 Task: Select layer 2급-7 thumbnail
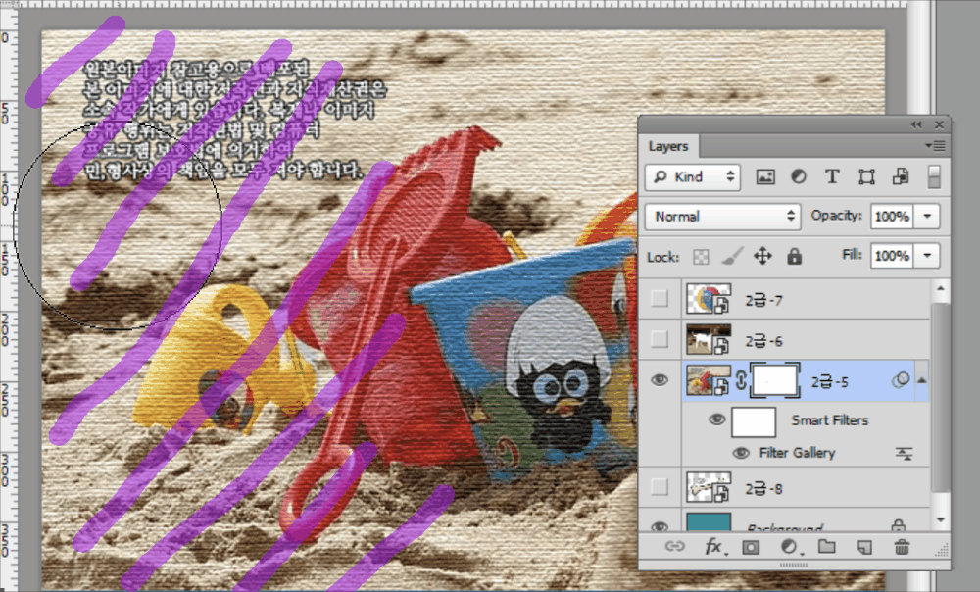(x=709, y=299)
